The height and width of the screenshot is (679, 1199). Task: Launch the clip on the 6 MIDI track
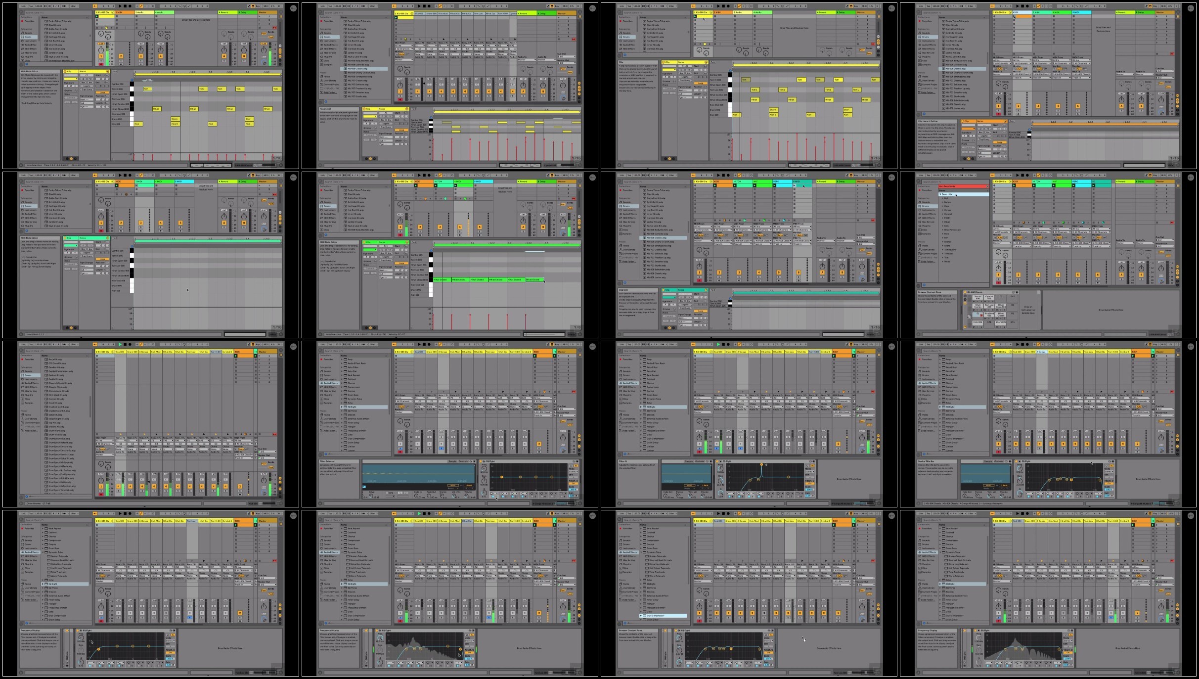794,185
